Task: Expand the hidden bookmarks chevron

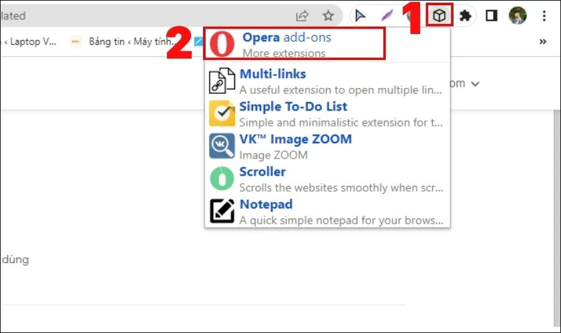Action: [x=542, y=41]
